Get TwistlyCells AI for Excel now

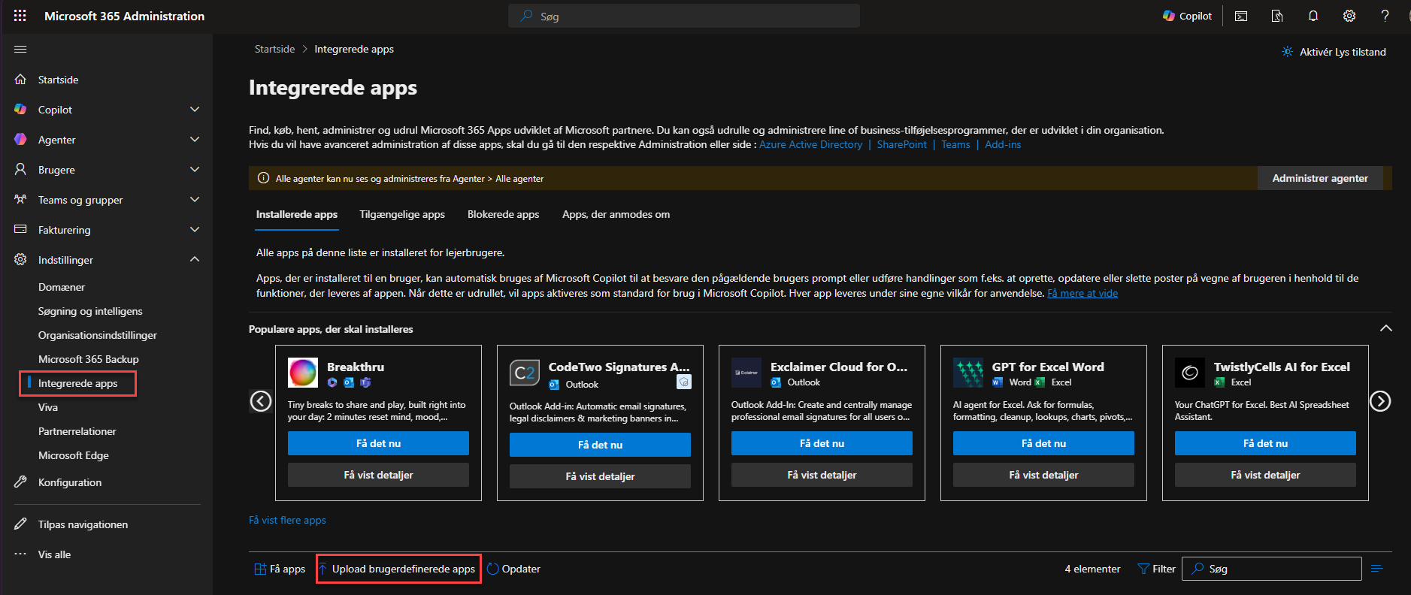(x=1265, y=443)
